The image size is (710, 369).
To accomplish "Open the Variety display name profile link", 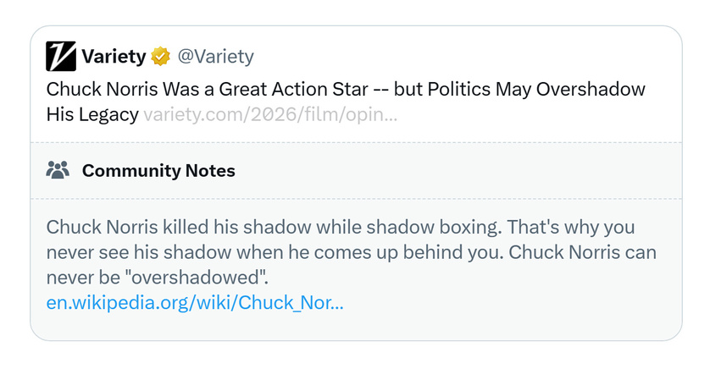I will tap(114, 57).
